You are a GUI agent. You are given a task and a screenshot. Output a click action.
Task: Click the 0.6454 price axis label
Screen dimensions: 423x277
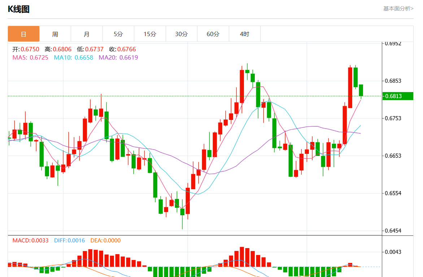pos(393,231)
